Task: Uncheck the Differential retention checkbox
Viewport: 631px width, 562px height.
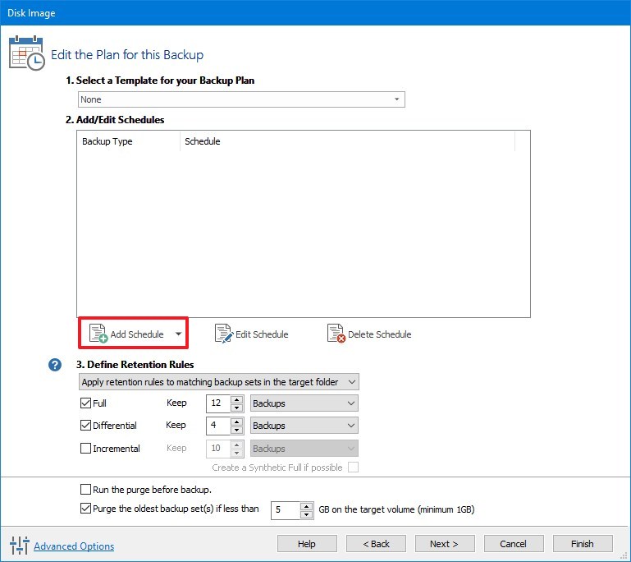Action: click(x=85, y=426)
